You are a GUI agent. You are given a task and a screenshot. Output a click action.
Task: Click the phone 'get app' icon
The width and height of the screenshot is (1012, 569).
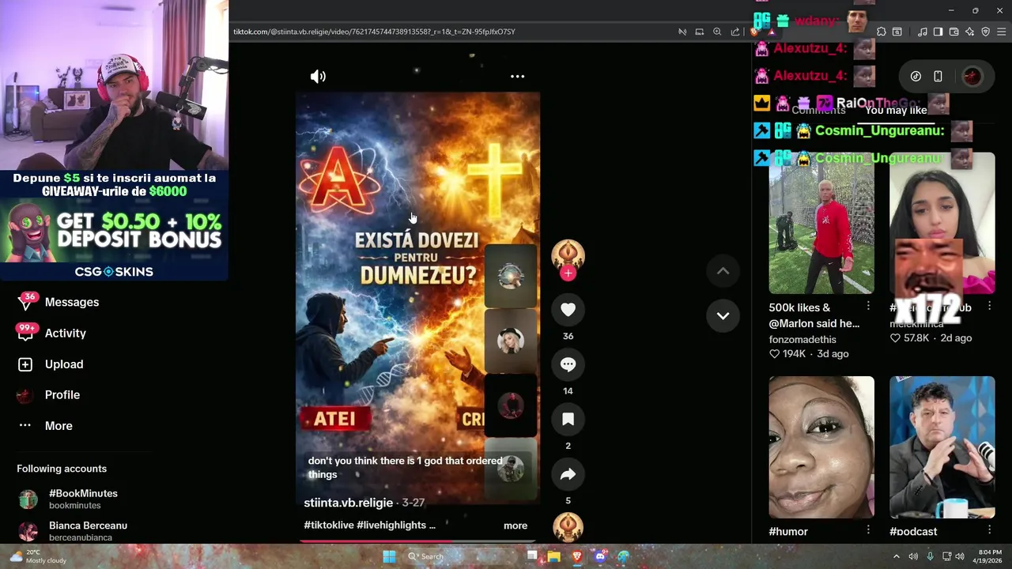click(x=938, y=77)
